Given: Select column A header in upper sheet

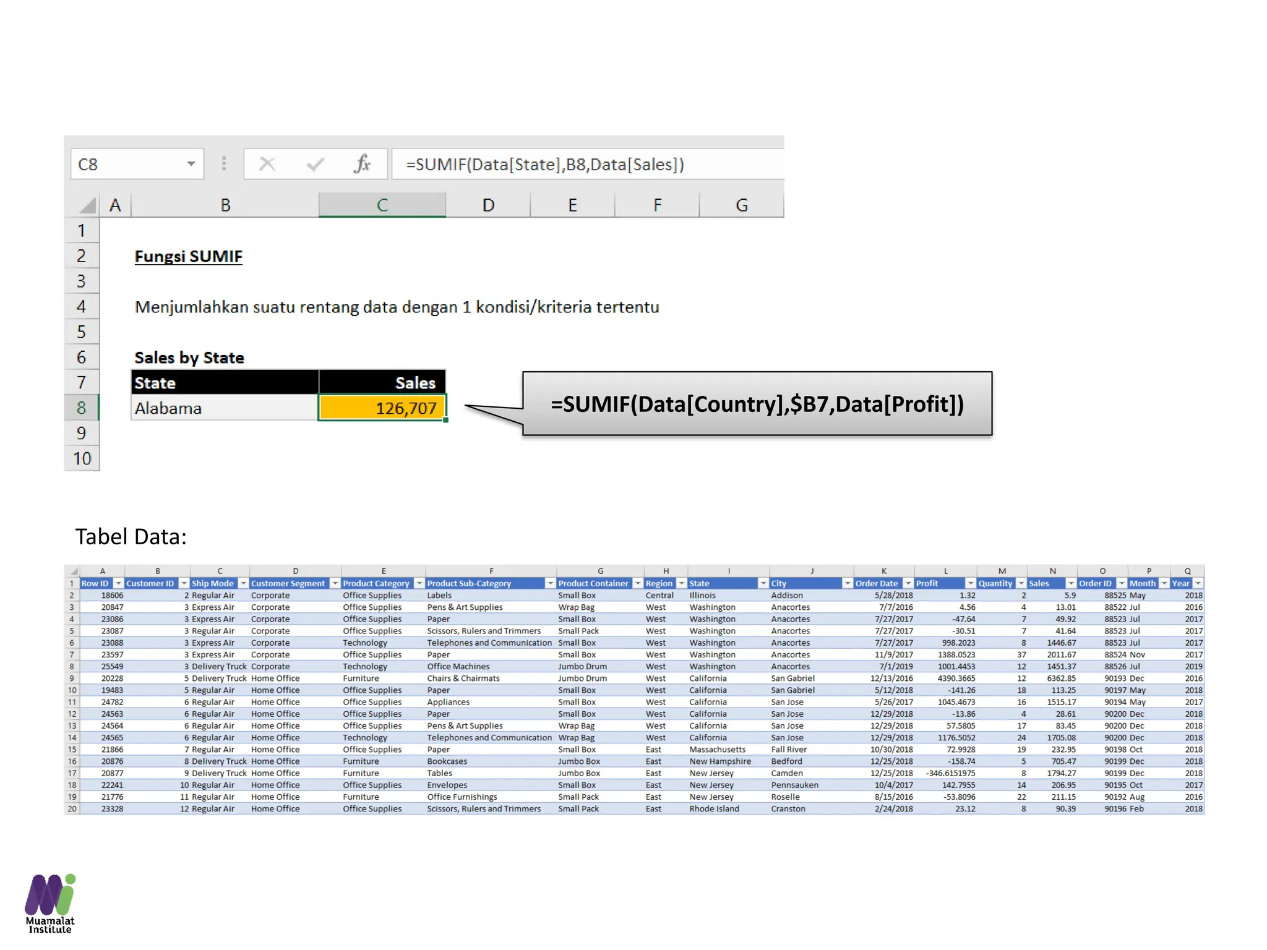Looking at the screenshot, I should (x=115, y=205).
